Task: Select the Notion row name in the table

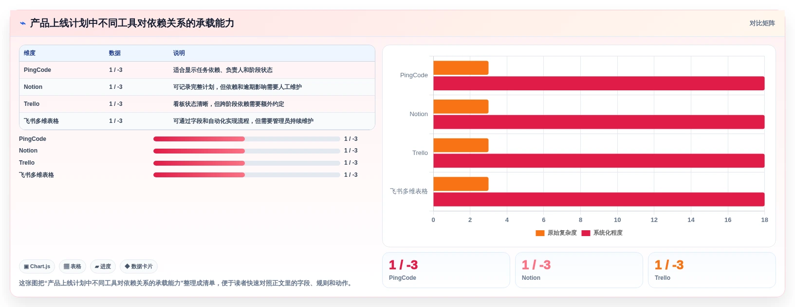Action: pyautogui.click(x=33, y=87)
